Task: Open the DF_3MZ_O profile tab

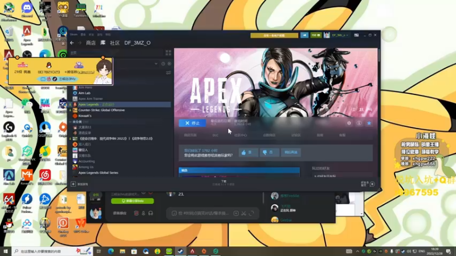Action: (x=137, y=43)
